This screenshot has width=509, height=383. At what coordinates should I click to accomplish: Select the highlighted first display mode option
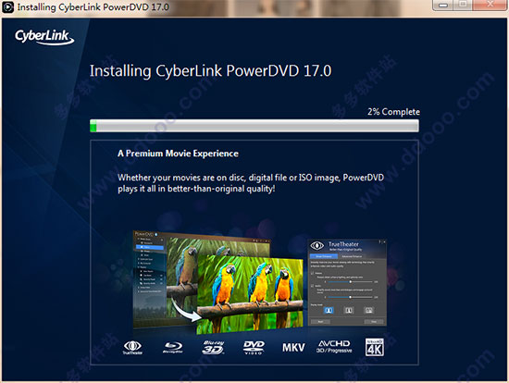click(329, 310)
